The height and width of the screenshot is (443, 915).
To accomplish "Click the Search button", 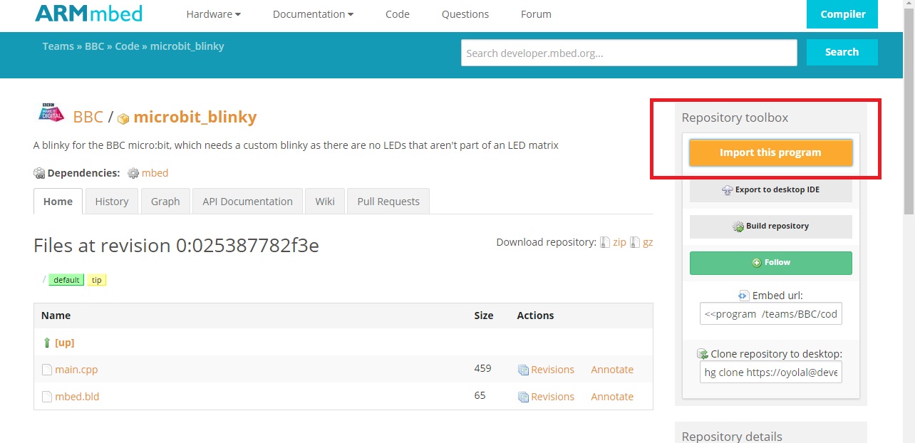I will (x=842, y=52).
